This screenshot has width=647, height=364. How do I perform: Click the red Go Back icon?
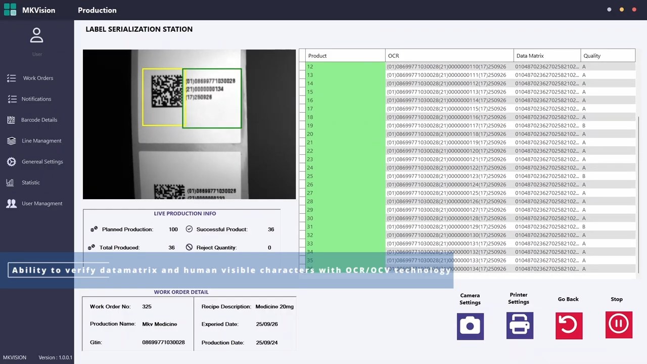pyautogui.click(x=569, y=325)
